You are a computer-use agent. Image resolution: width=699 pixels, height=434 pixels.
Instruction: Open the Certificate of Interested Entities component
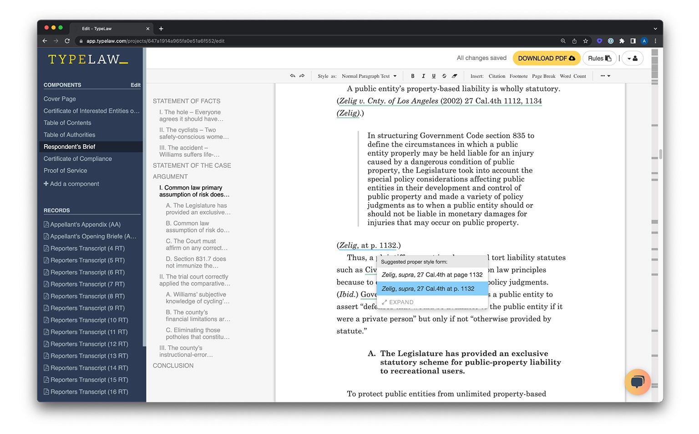pos(91,111)
